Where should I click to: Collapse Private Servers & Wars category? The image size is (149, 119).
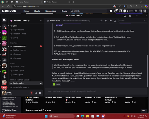click(21, 80)
